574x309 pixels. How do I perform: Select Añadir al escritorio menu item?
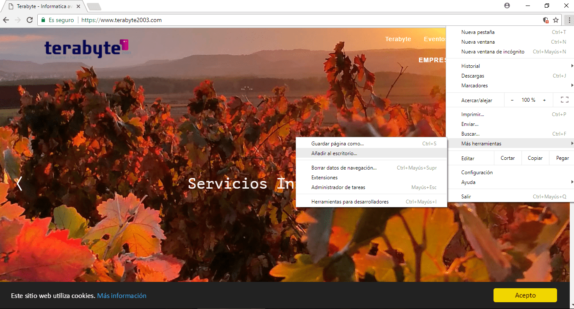[x=334, y=153]
